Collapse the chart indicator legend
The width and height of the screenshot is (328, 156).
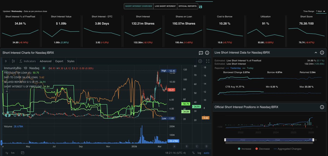point(7,91)
